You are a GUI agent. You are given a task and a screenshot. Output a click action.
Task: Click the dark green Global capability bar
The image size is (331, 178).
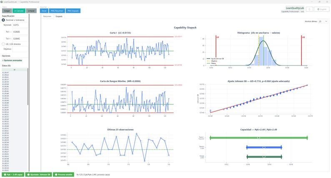point(264,157)
